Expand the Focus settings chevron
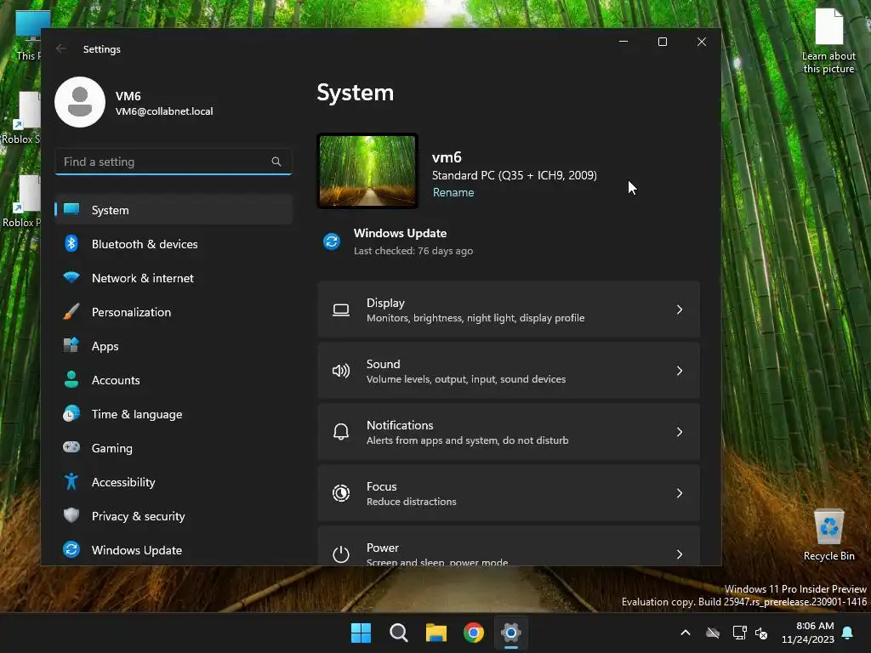The width and height of the screenshot is (871, 653). [680, 493]
